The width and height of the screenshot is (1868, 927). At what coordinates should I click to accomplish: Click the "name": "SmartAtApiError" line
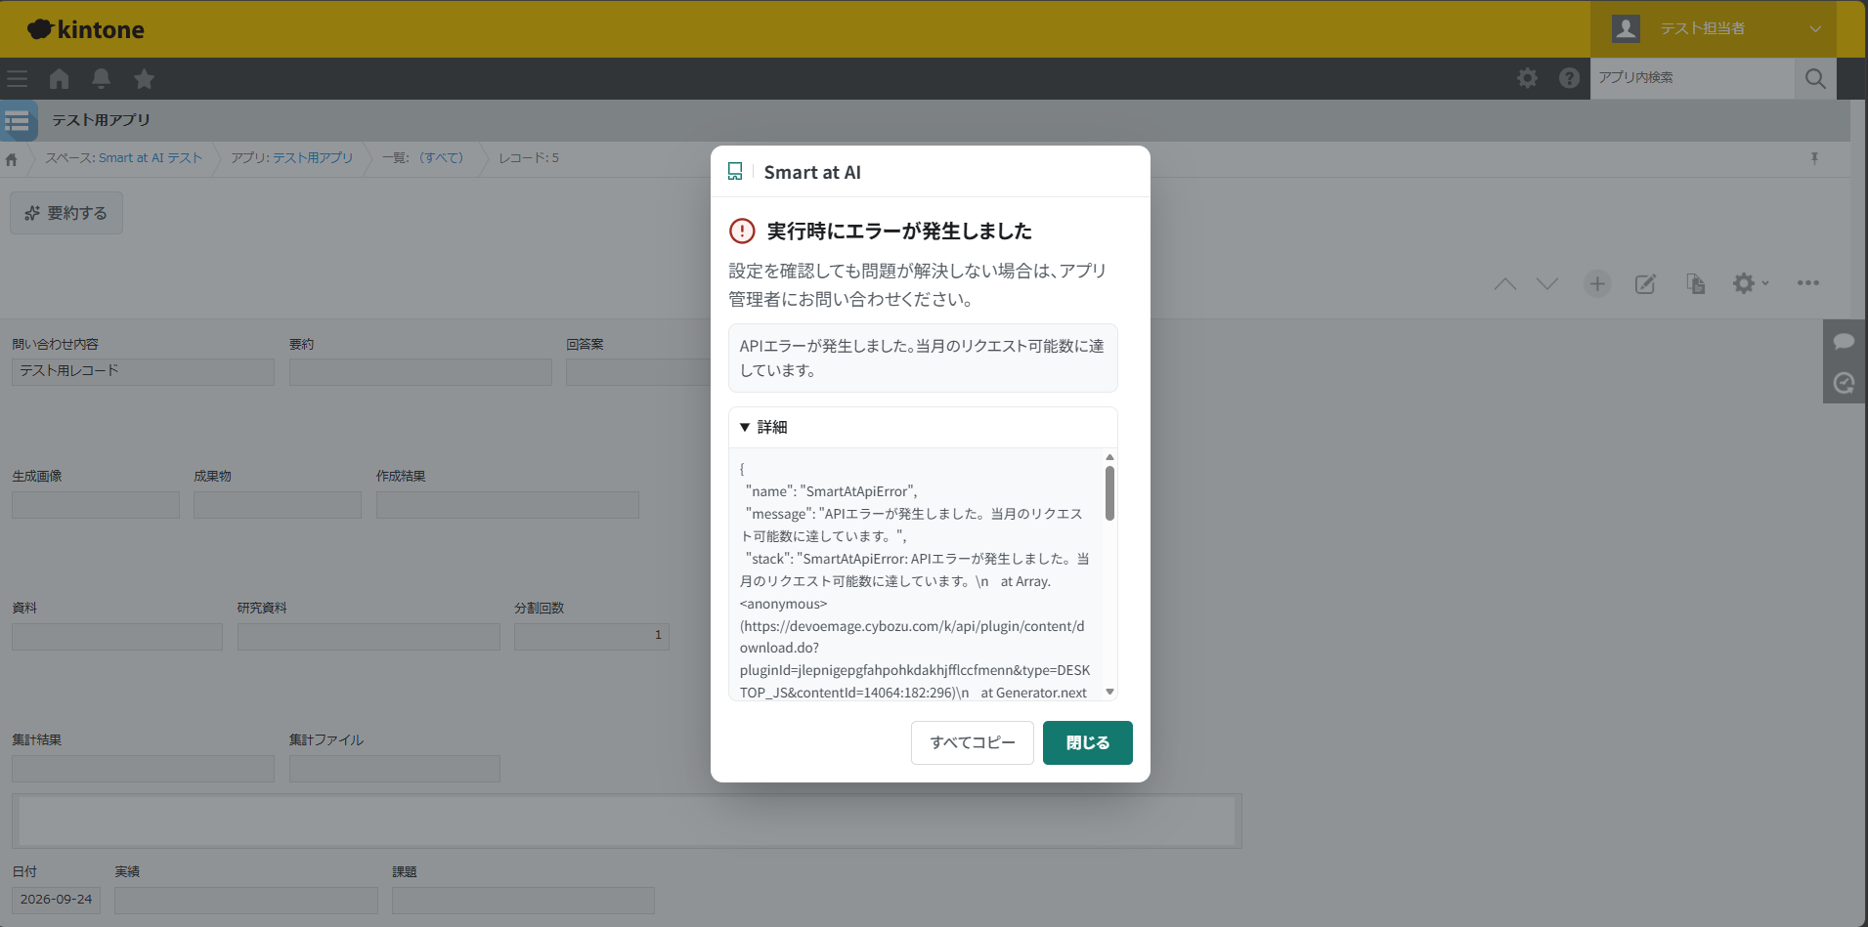[x=832, y=491]
